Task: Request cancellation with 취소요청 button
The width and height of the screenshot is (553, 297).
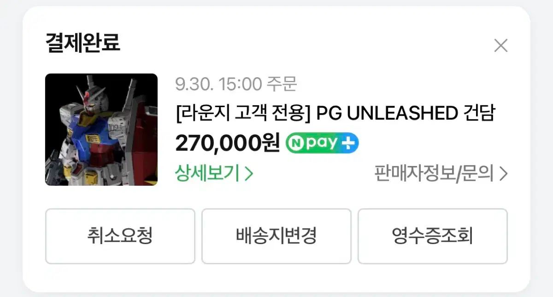Action: tap(120, 236)
